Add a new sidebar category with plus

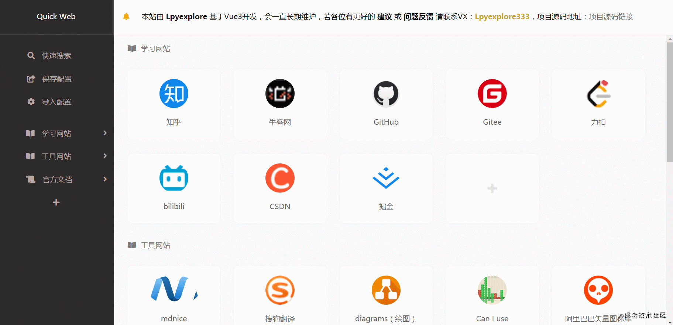tap(56, 203)
